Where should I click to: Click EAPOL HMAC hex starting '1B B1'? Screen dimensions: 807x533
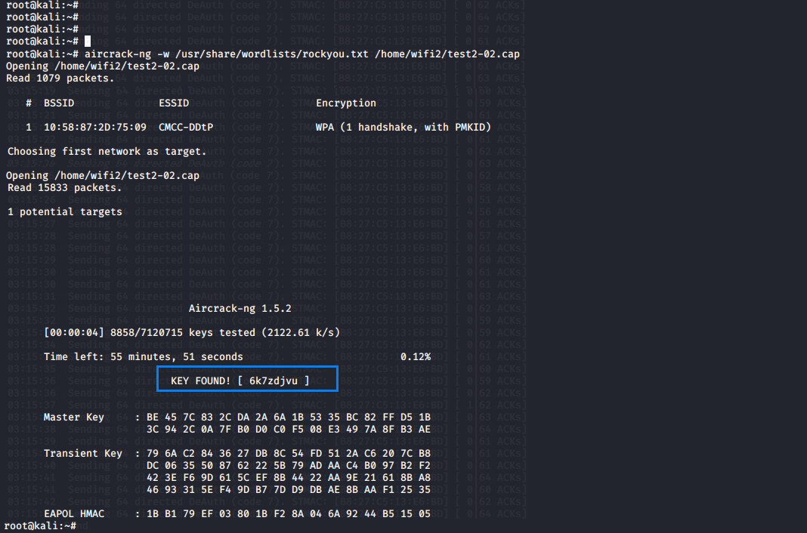pos(288,513)
